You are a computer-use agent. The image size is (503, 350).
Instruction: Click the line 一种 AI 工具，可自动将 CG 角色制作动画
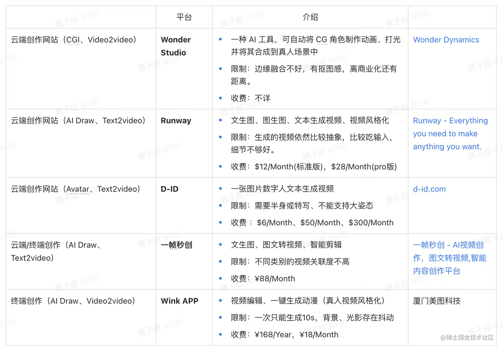(316, 46)
